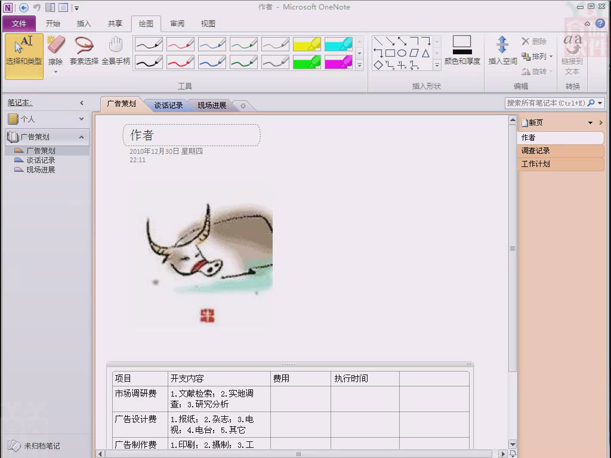Switch to the 审阅 Review tab
611x458 pixels.
tap(177, 24)
